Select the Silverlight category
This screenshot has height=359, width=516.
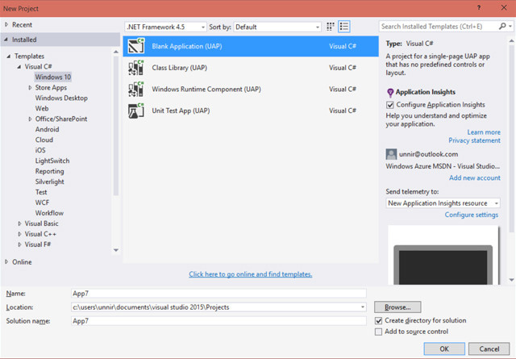[50, 182]
